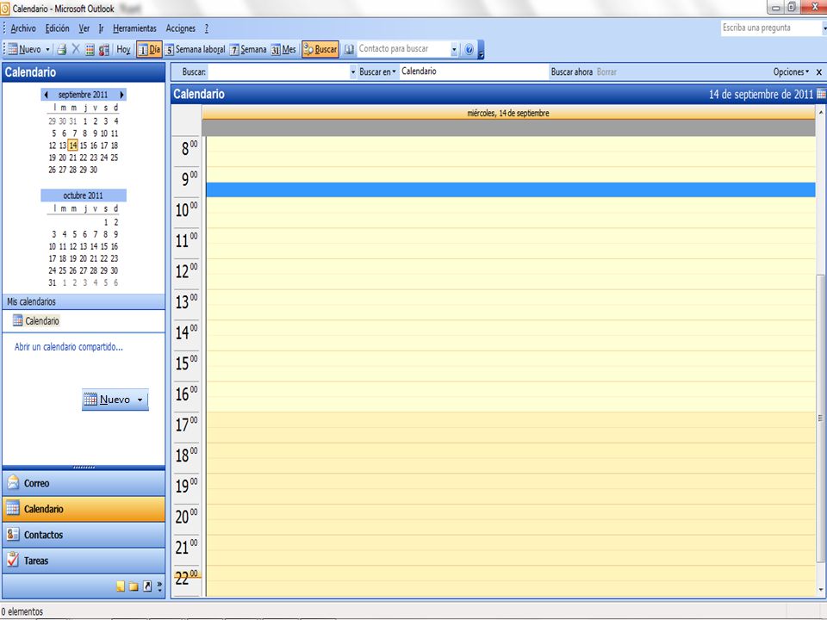The width and height of the screenshot is (827, 620).
Task: Click the octubre 2011 month header
Action: pyautogui.click(x=83, y=195)
